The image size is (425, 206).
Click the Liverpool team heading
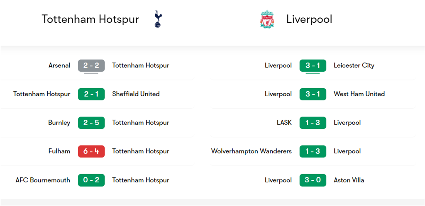click(309, 19)
